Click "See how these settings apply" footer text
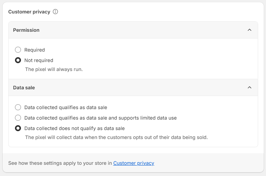 pyautogui.click(x=60, y=163)
